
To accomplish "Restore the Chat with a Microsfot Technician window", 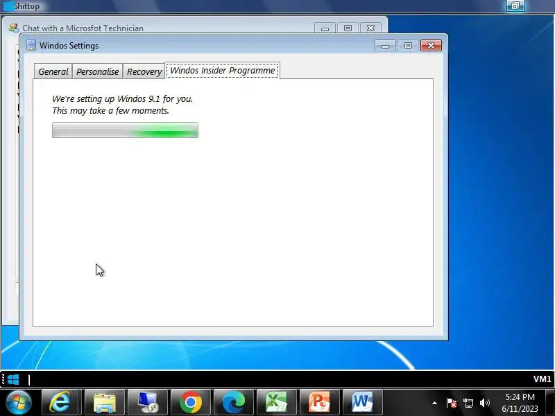I will pos(348,28).
